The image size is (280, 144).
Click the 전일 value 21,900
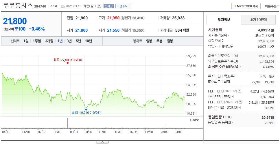click(x=82, y=18)
